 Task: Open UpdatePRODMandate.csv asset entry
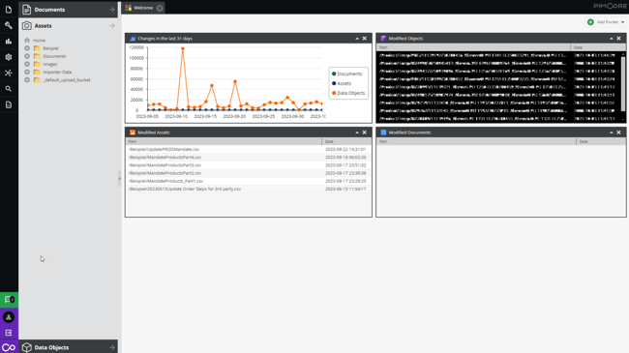[x=164, y=149]
